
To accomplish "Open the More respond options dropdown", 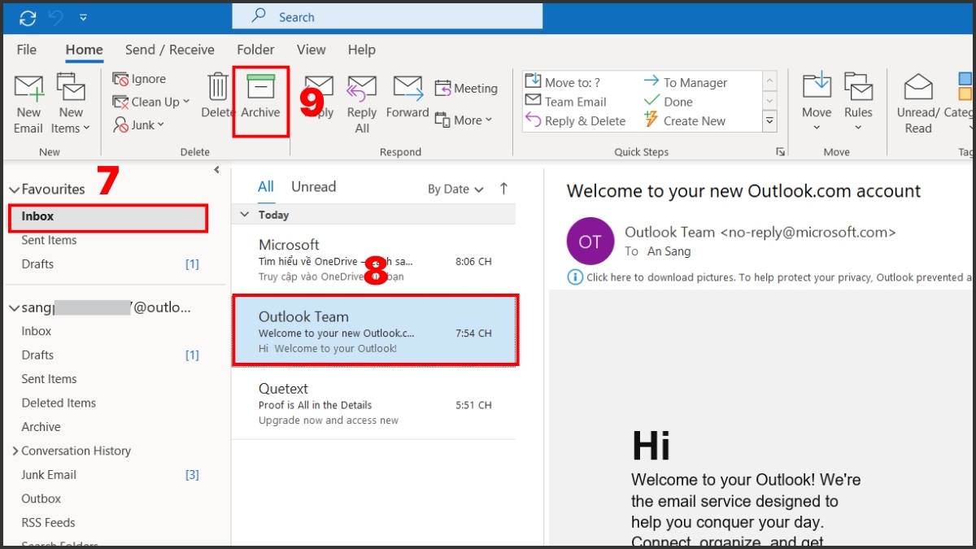I will (x=464, y=120).
